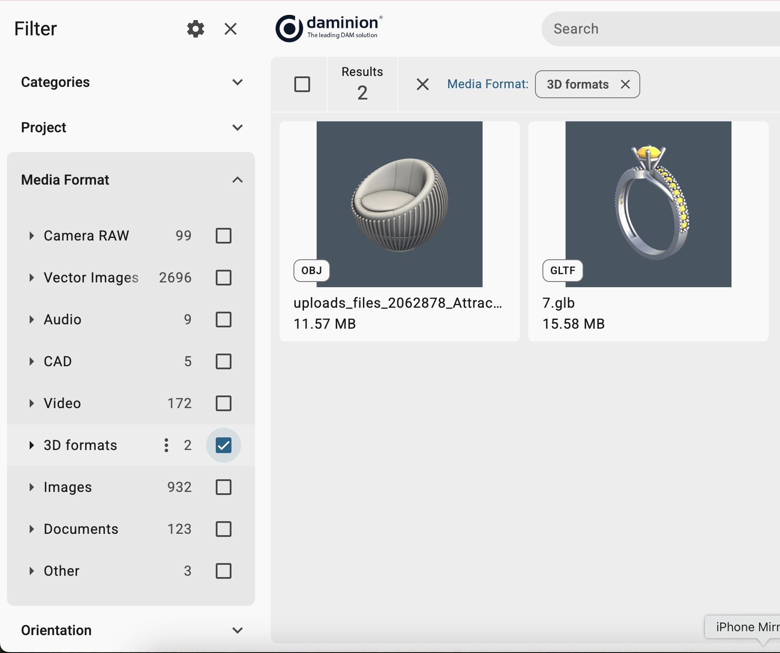This screenshot has width=780, height=653.
Task: Open the 7.glb ring thumbnail
Action: (x=648, y=204)
